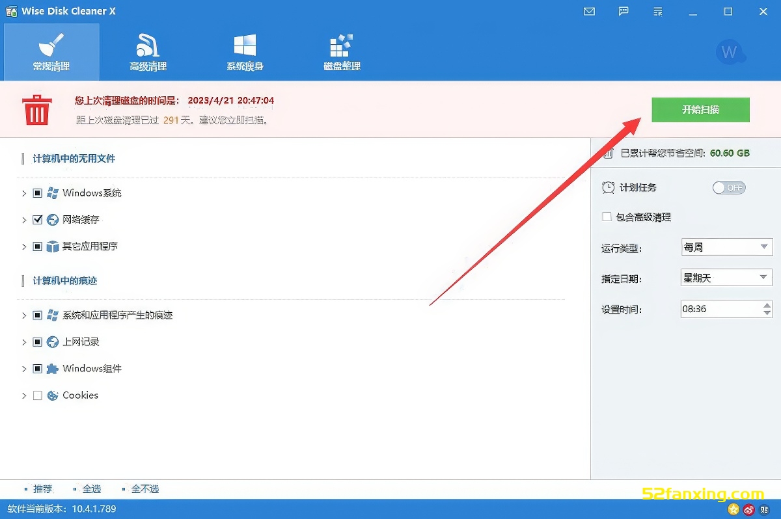Check the Cookies checkbox
This screenshot has height=519, width=781.
pyautogui.click(x=37, y=395)
